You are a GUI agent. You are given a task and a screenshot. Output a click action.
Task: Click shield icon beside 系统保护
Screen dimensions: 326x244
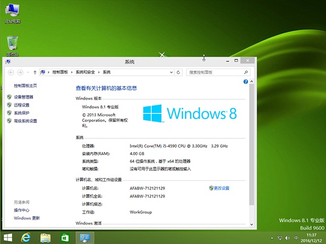9,113
